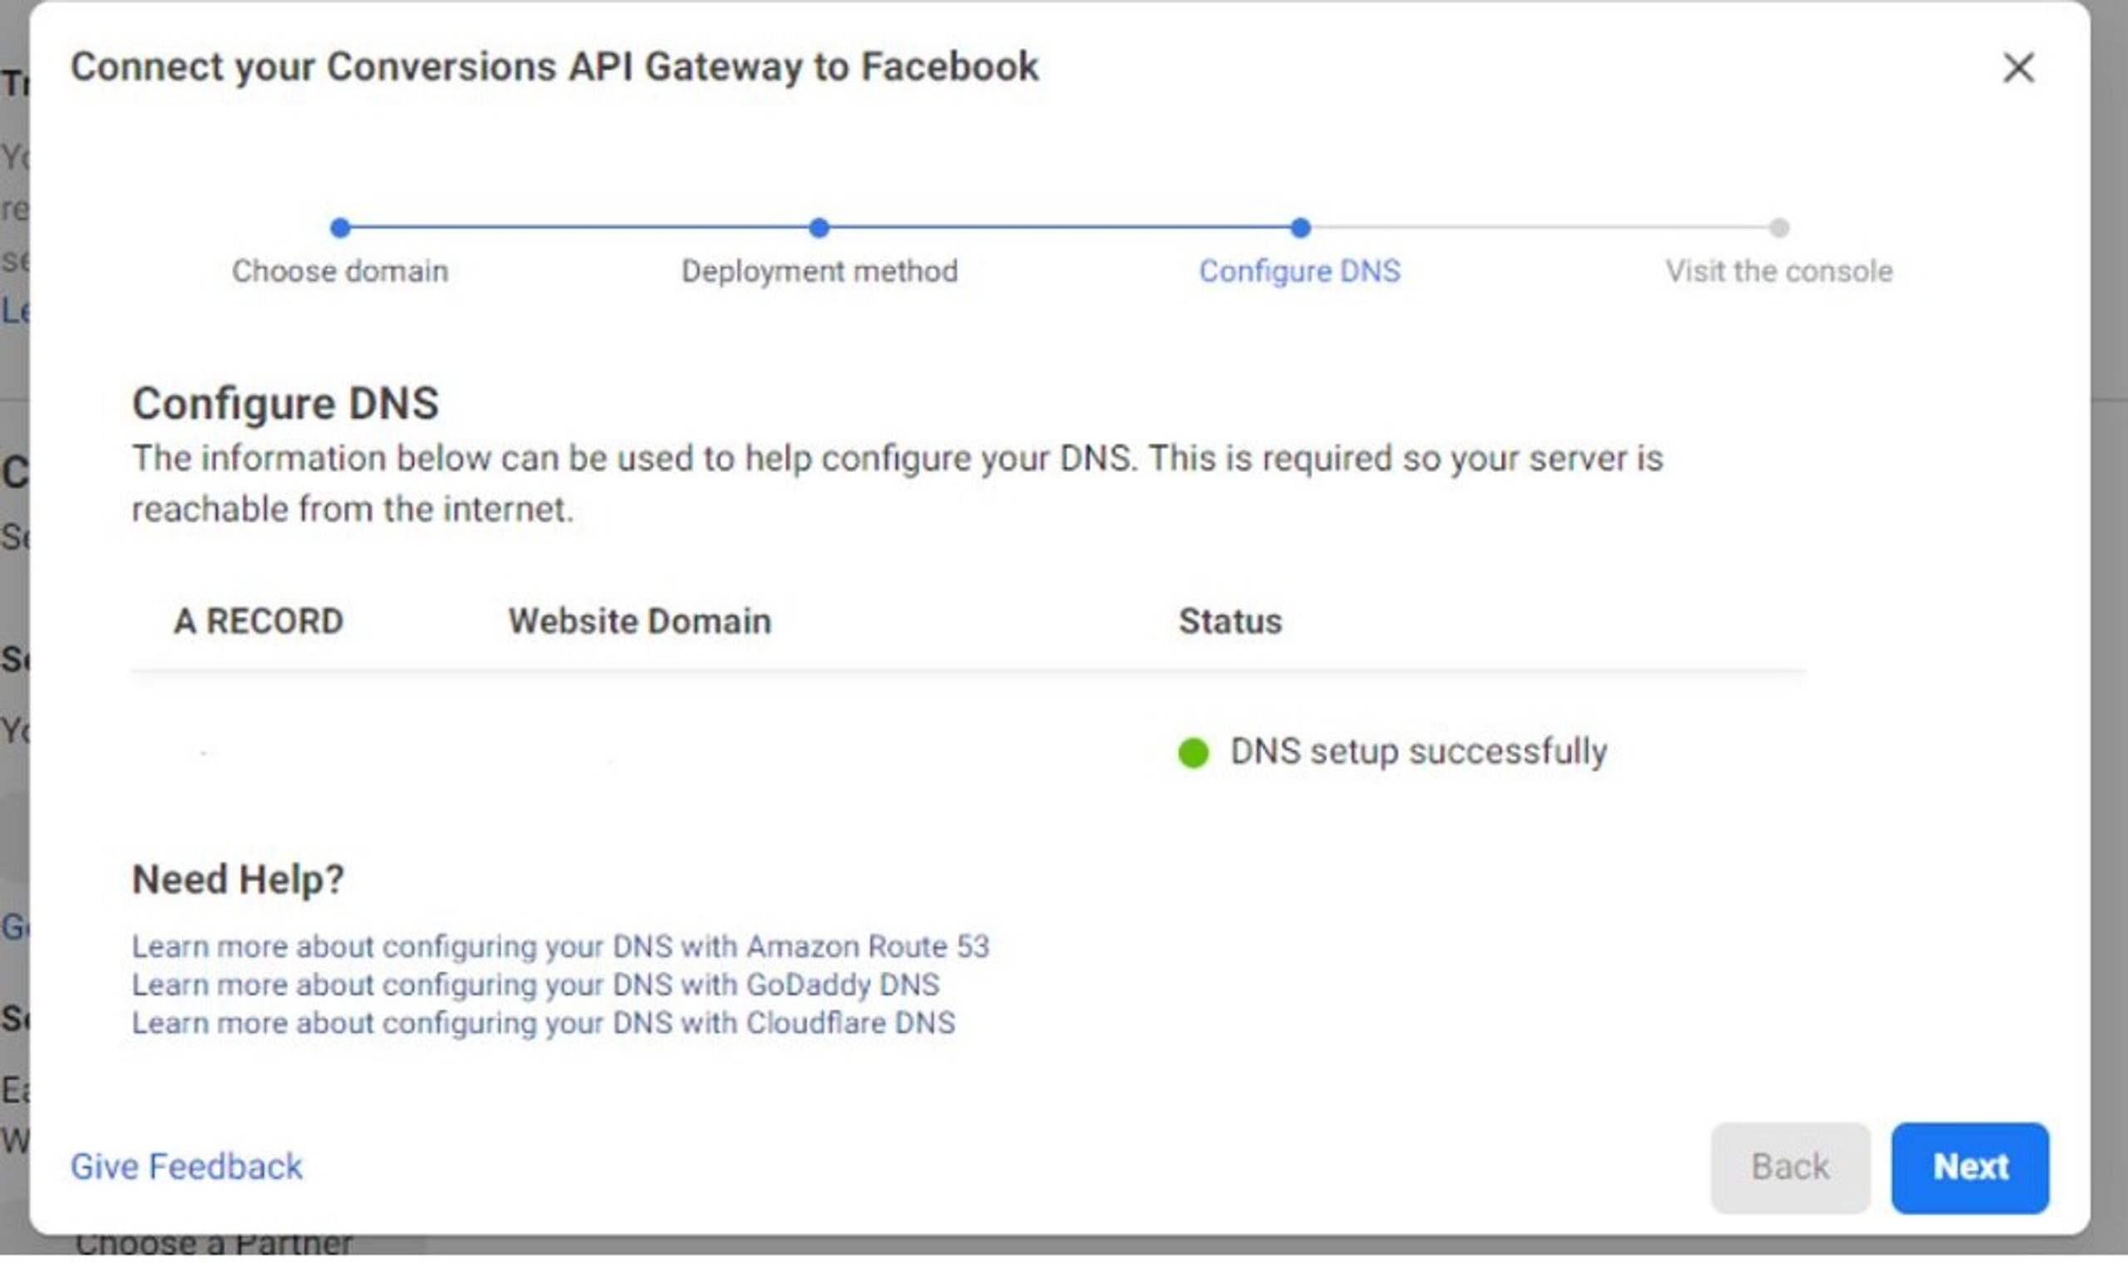Select the Configure DNS step label
This screenshot has width=2128, height=1263.
[x=1299, y=272]
